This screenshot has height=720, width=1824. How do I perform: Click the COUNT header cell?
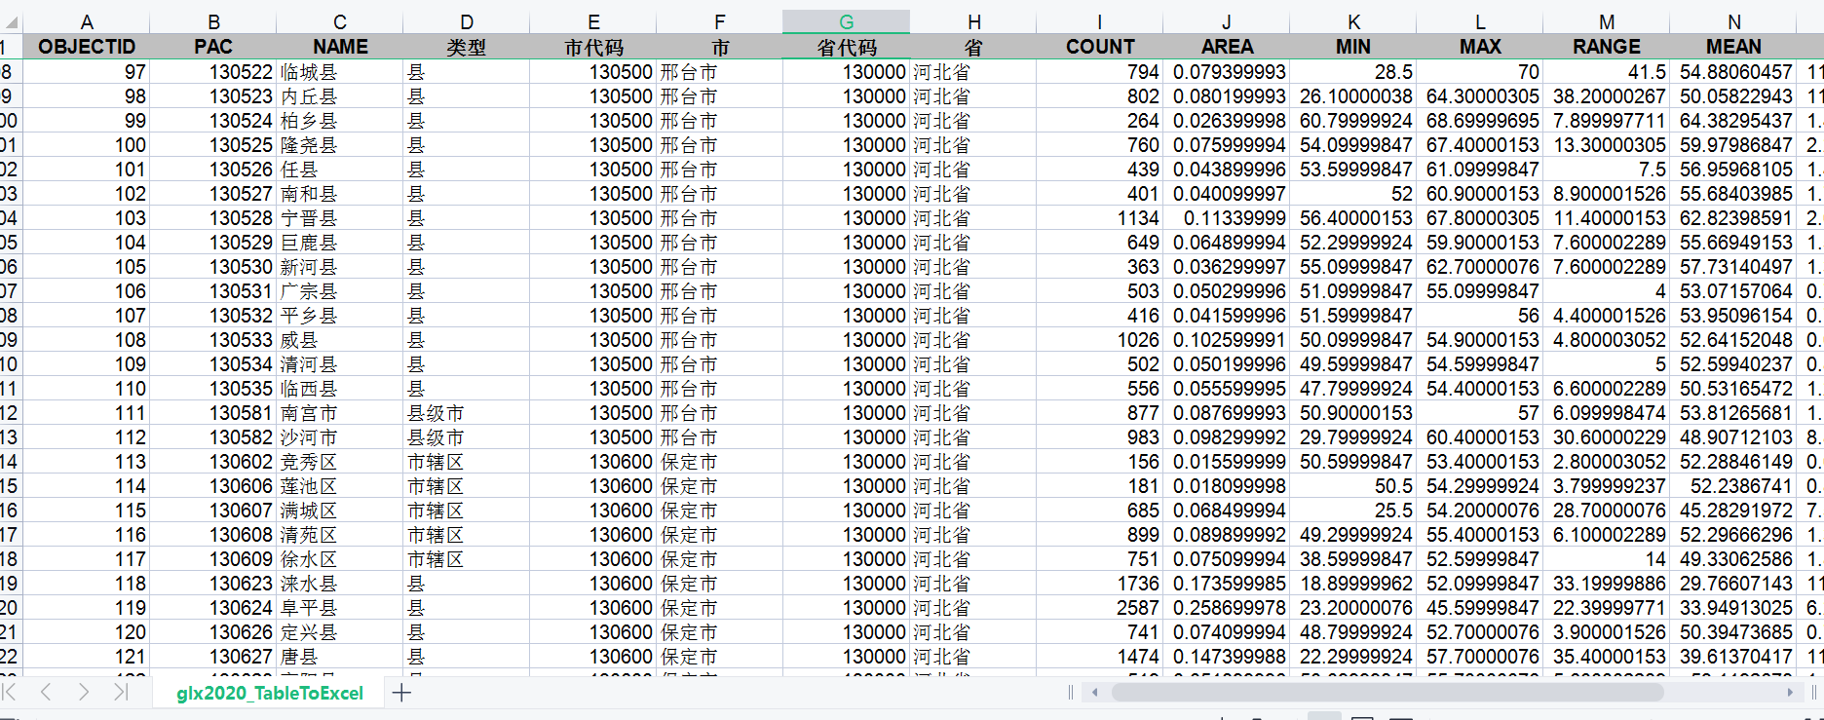[x=1100, y=47]
